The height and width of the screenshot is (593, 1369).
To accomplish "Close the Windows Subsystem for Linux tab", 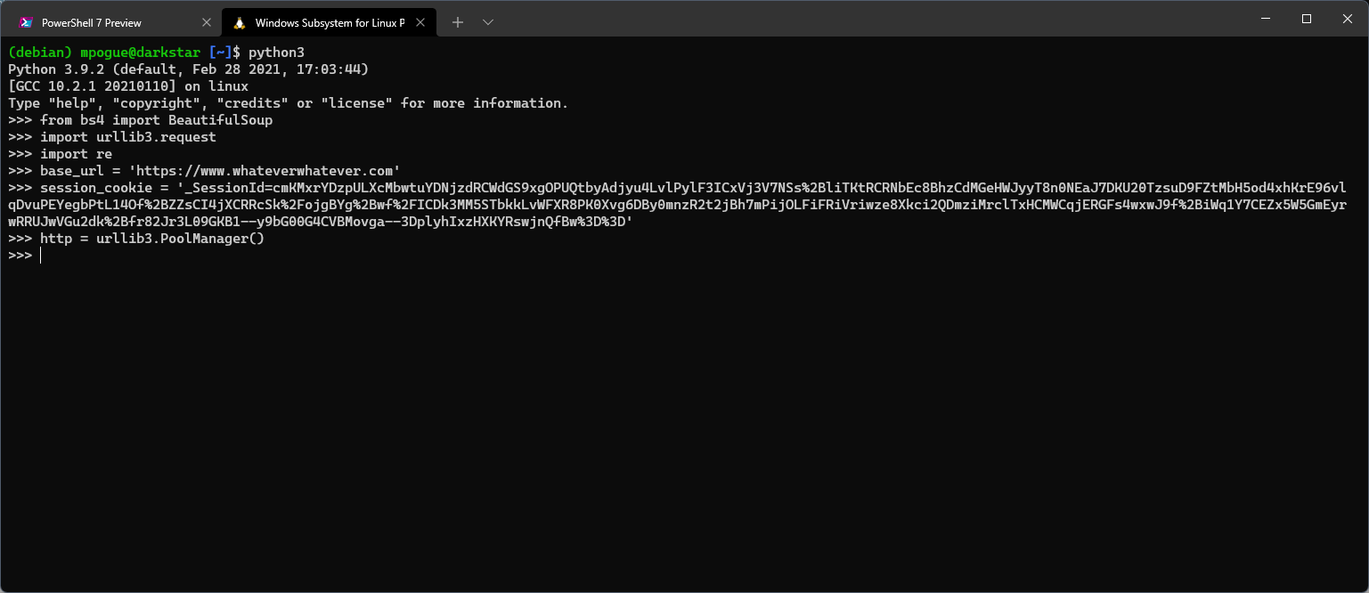I will [420, 21].
